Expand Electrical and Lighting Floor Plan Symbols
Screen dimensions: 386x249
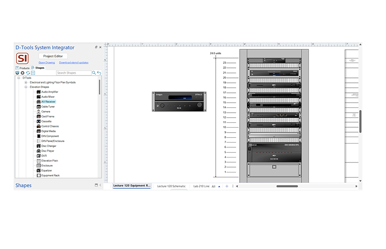pos(26,82)
